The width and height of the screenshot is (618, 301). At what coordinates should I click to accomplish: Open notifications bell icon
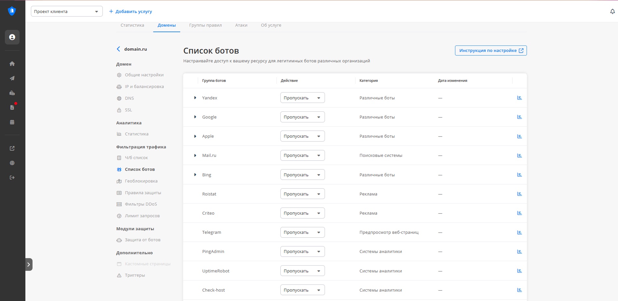pyautogui.click(x=612, y=12)
